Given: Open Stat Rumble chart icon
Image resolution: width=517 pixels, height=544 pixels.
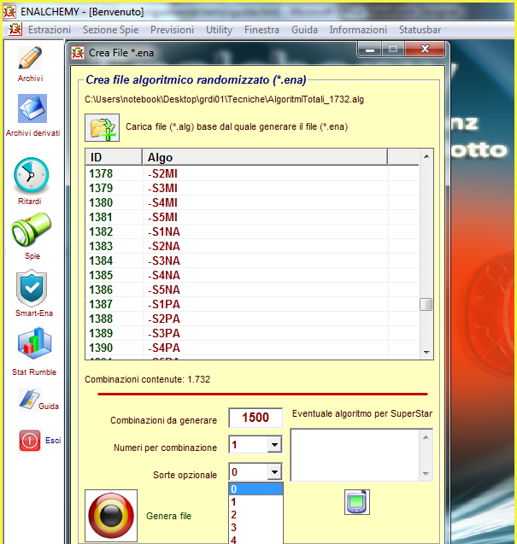Looking at the screenshot, I should pos(34,344).
